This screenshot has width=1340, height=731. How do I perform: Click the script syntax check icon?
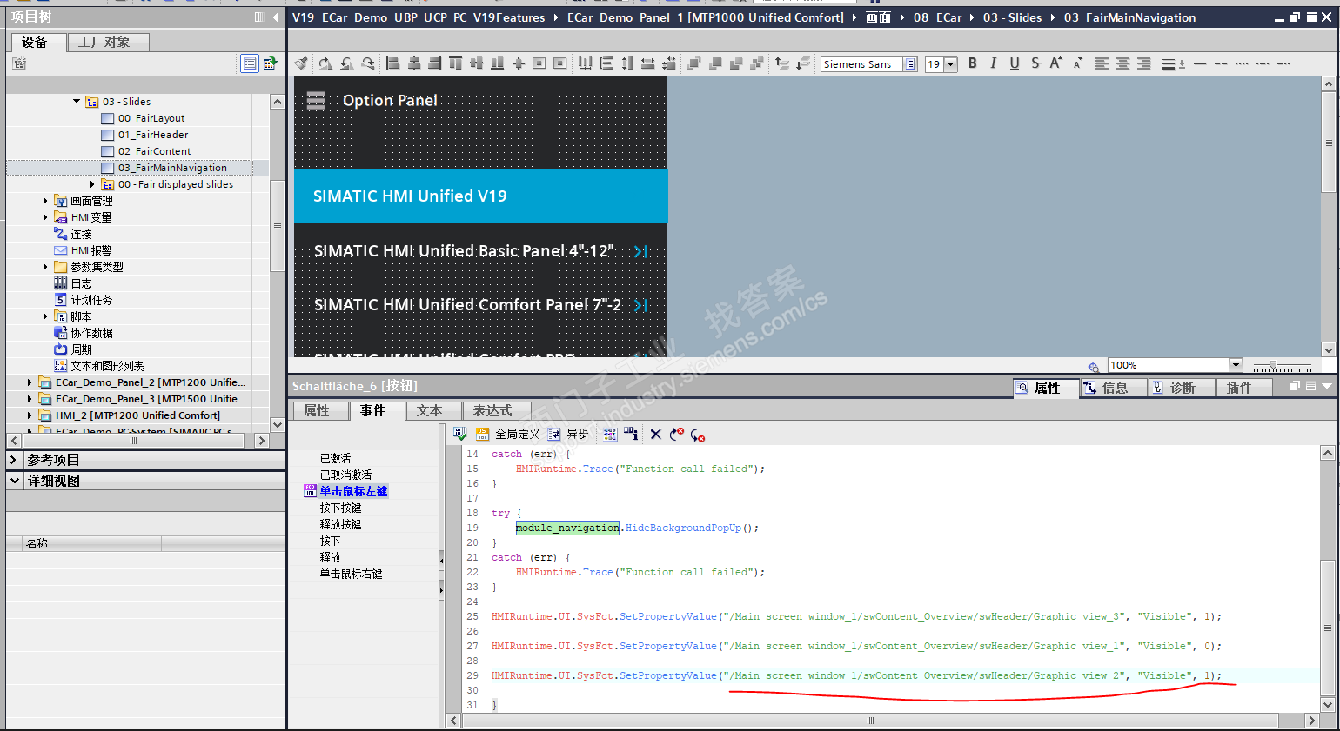coord(460,434)
